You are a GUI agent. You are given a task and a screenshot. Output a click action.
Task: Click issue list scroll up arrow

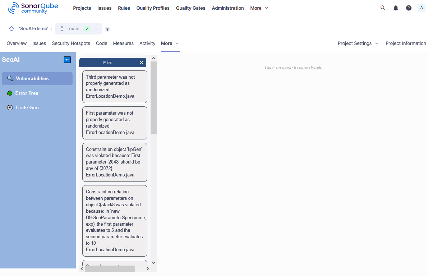pos(153,59)
